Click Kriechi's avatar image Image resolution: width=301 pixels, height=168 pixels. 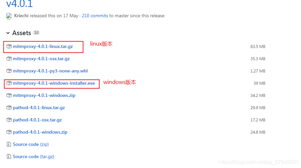(x=9, y=16)
